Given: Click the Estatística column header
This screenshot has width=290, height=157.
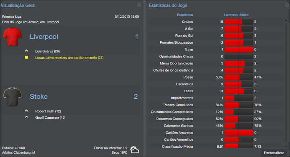Looking at the screenshot, I should coord(185,15).
